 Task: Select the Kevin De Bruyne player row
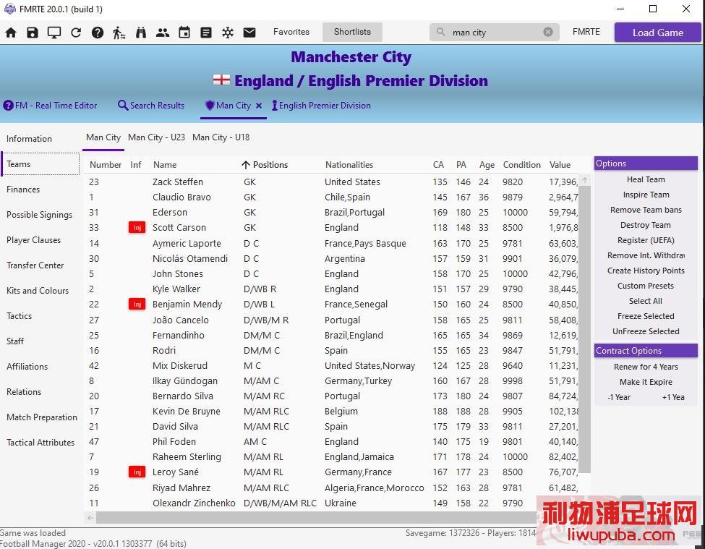click(333, 412)
